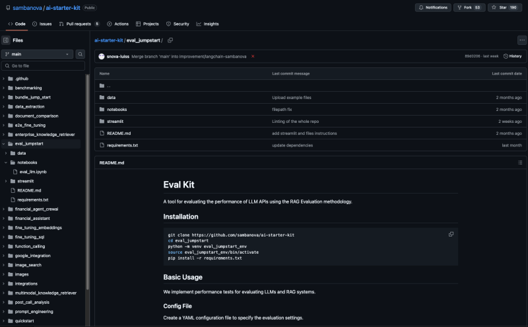Viewport: 528px width, 327px height.
Task: Open eval_llm.ipynb in file tree
Action: 33,172
